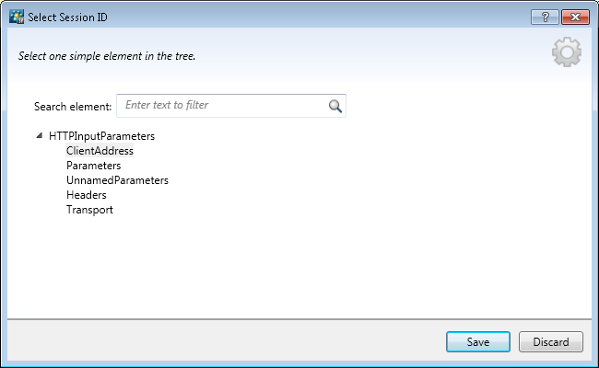Click the empty footer area left of Save
Screen dimensions: 599x368
[x=221, y=342]
